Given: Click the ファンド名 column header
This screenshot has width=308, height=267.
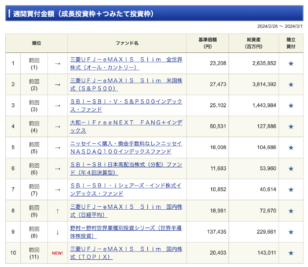Looking at the screenshot, I should [x=127, y=43].
